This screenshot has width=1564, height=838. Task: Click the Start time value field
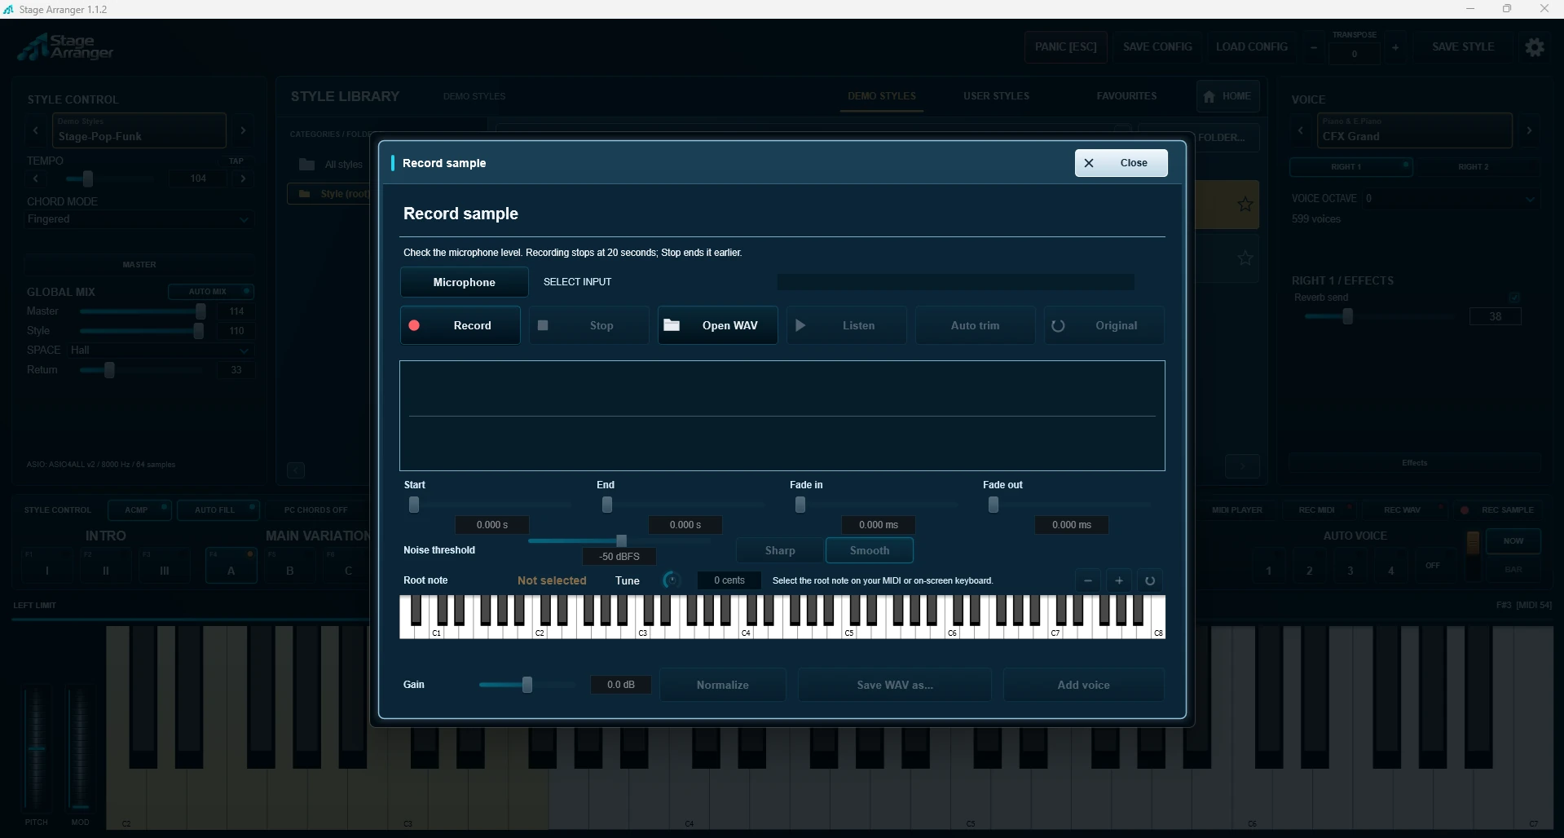[x=491, y=525]
